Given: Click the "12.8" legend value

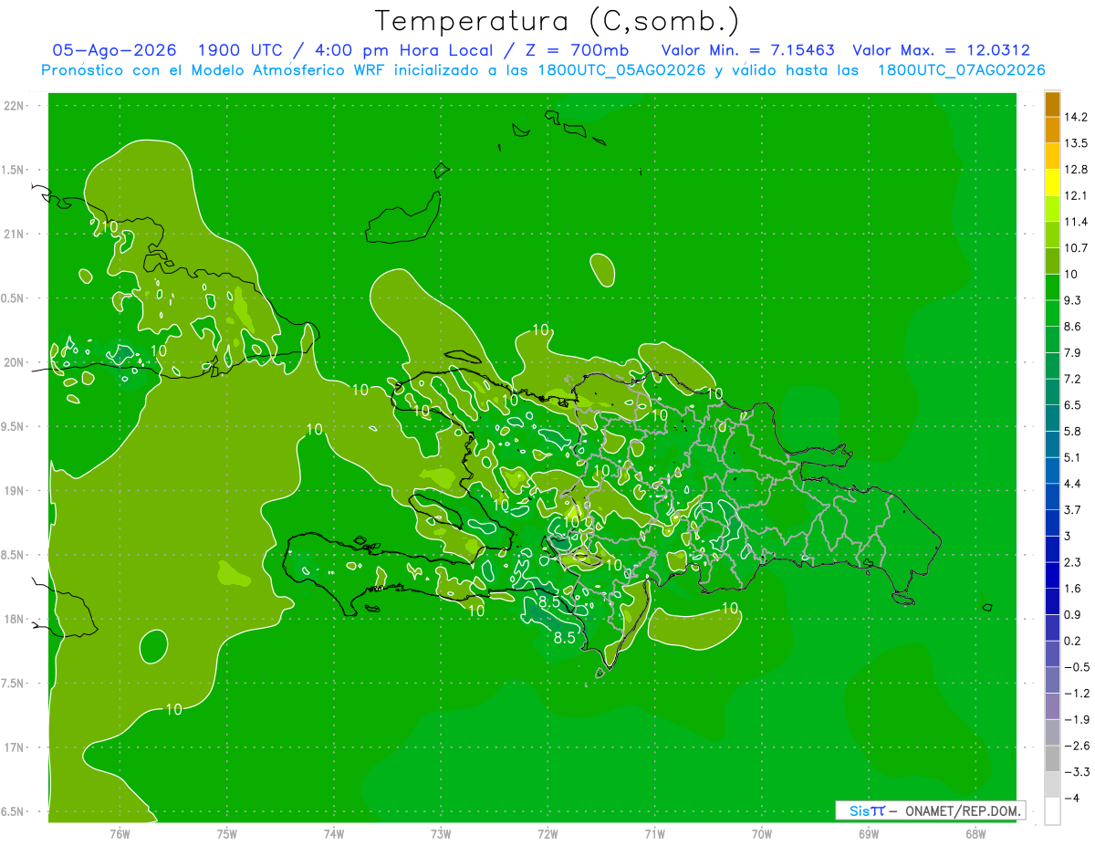Looking at the screenshot, I should (1075, 170).
